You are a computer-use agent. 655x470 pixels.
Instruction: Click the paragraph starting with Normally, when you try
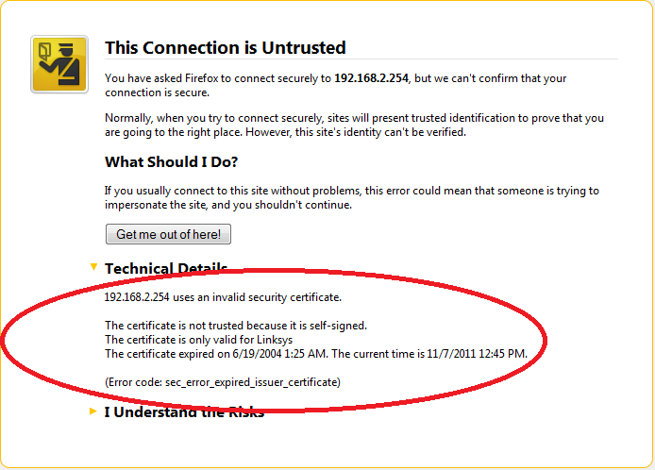point(354,125)
